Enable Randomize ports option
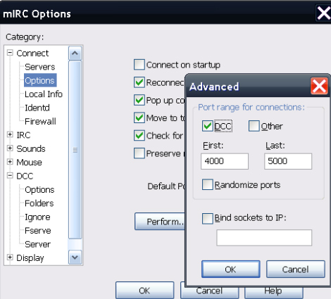331x299 pixels. 208,185
